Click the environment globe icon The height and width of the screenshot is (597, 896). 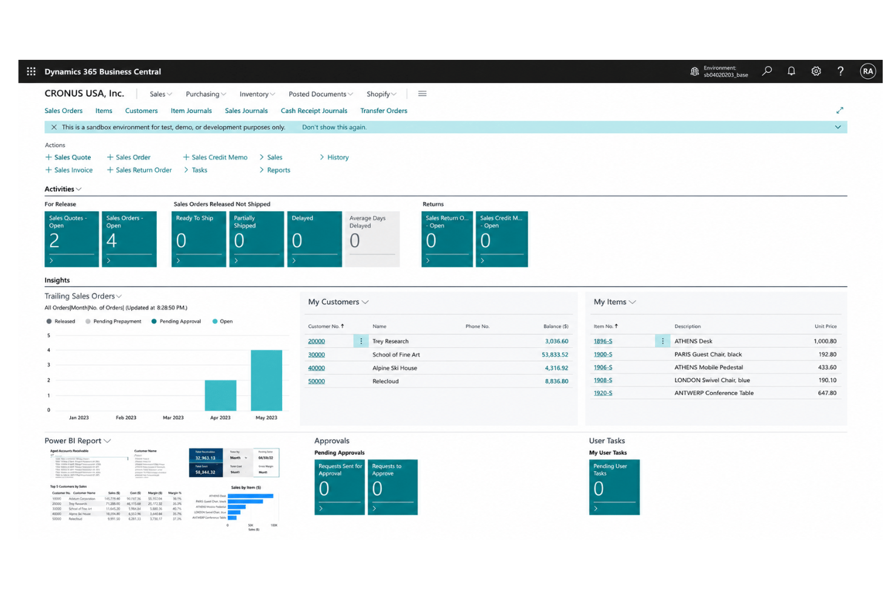tap(694, 71)
